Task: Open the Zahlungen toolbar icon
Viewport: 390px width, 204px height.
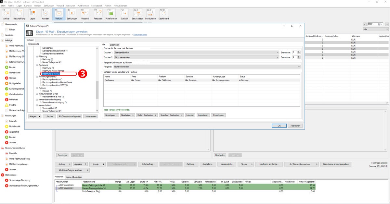Action: tap(71, 14)
